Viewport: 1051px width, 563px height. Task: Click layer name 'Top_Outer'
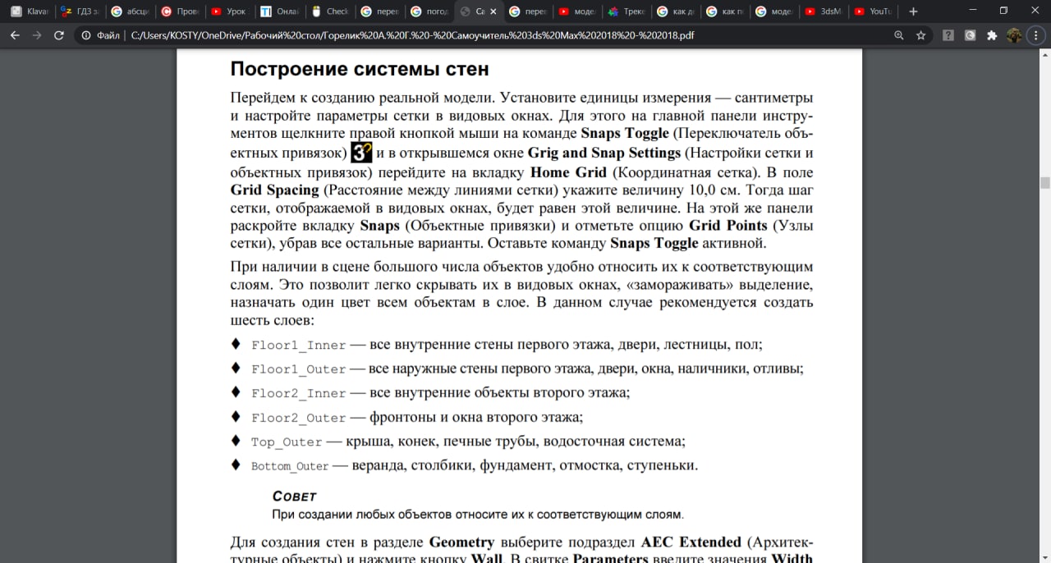(287, 442)
